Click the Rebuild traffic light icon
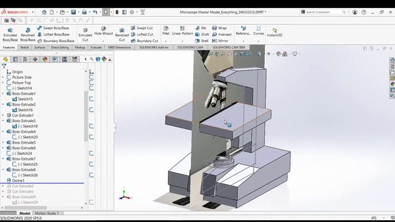The image size is (395, 222). point(117,12)
